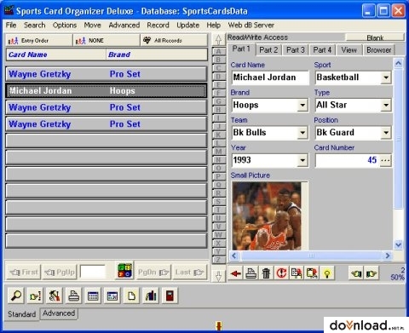Click the ellipsis button next to Card Number

point(385,160)
